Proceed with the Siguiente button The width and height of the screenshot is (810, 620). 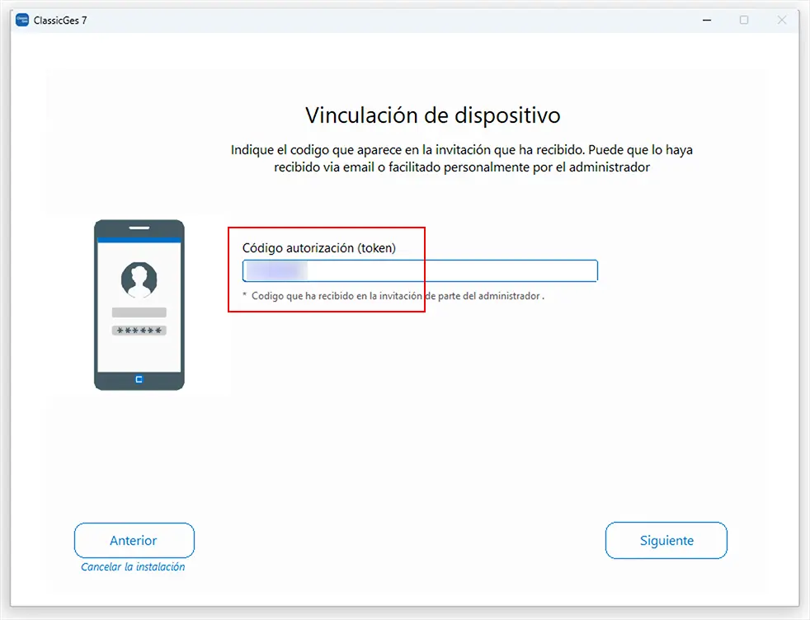666,541
